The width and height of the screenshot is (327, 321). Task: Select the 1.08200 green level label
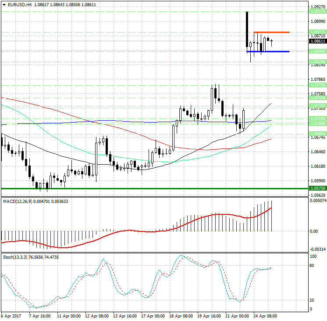317,62
